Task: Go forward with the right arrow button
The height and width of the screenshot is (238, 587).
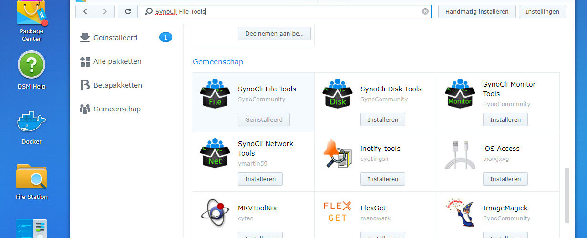Action: click(105, 11)
